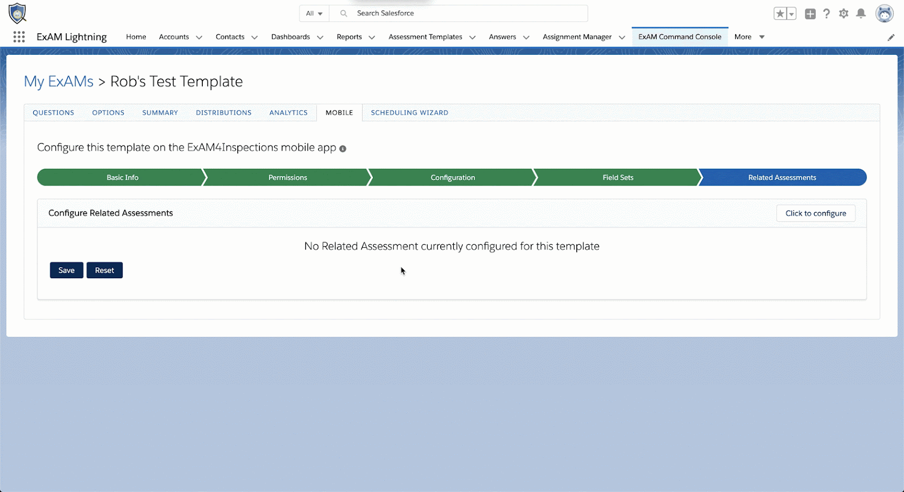This screenshot has height=492, width=904.
Task: Switch to the Summary tab
Action: 160,113
